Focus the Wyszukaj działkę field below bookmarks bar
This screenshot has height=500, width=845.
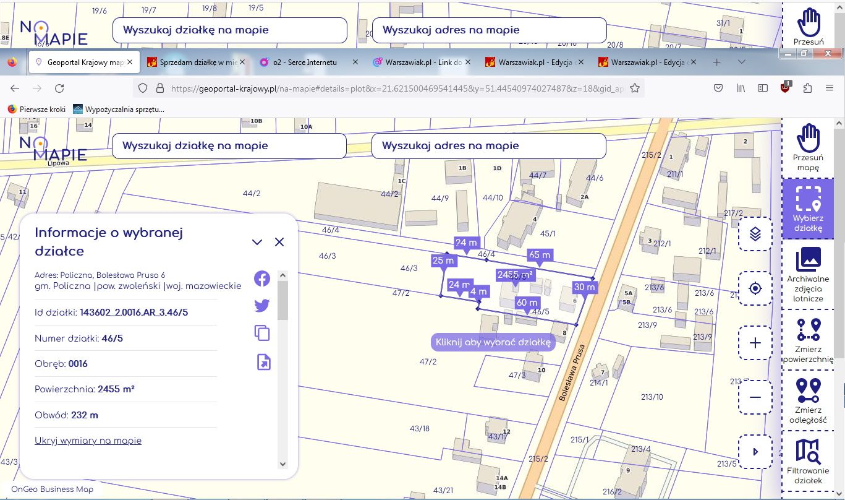point(229,146)
